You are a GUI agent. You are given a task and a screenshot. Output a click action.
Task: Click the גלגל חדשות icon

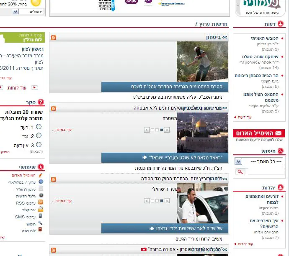click(40, 196)
